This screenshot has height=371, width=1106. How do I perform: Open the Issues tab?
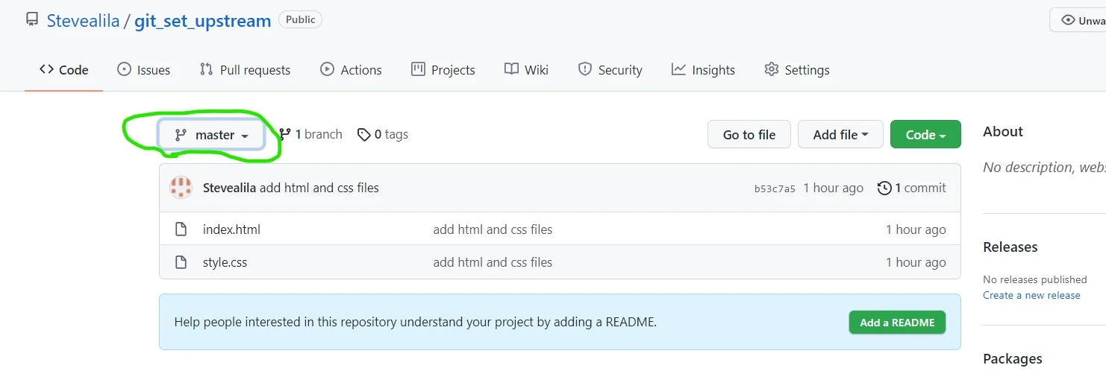[143, 70]
